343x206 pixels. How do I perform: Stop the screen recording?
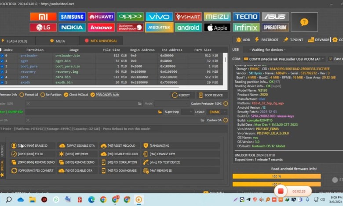point(281,191)
